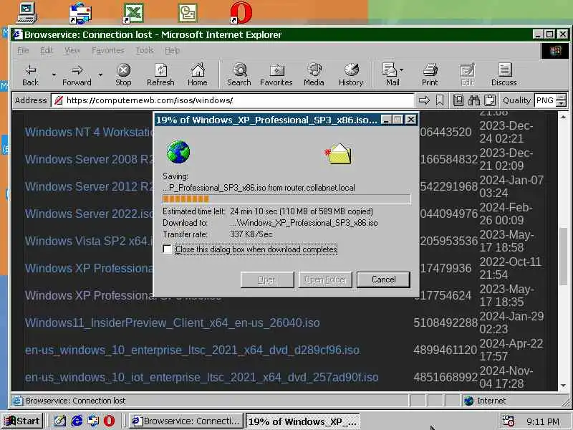The width and height of the screenshot is (573, 430).
Task: Open the Mail button dropdown arrow
Action: tap(402, 70)
